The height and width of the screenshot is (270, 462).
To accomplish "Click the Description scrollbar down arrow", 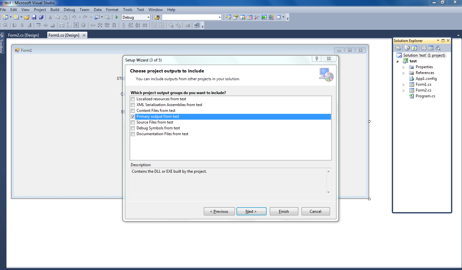I will (x=329, y=192).
